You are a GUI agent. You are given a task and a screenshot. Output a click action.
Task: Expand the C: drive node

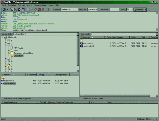5,40
